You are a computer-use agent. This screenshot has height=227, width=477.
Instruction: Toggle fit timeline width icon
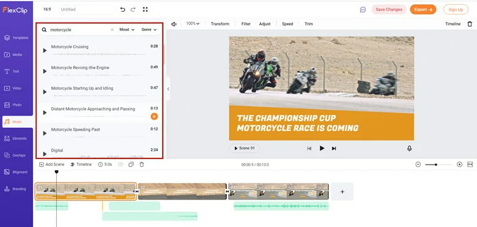tap(470, 165)
